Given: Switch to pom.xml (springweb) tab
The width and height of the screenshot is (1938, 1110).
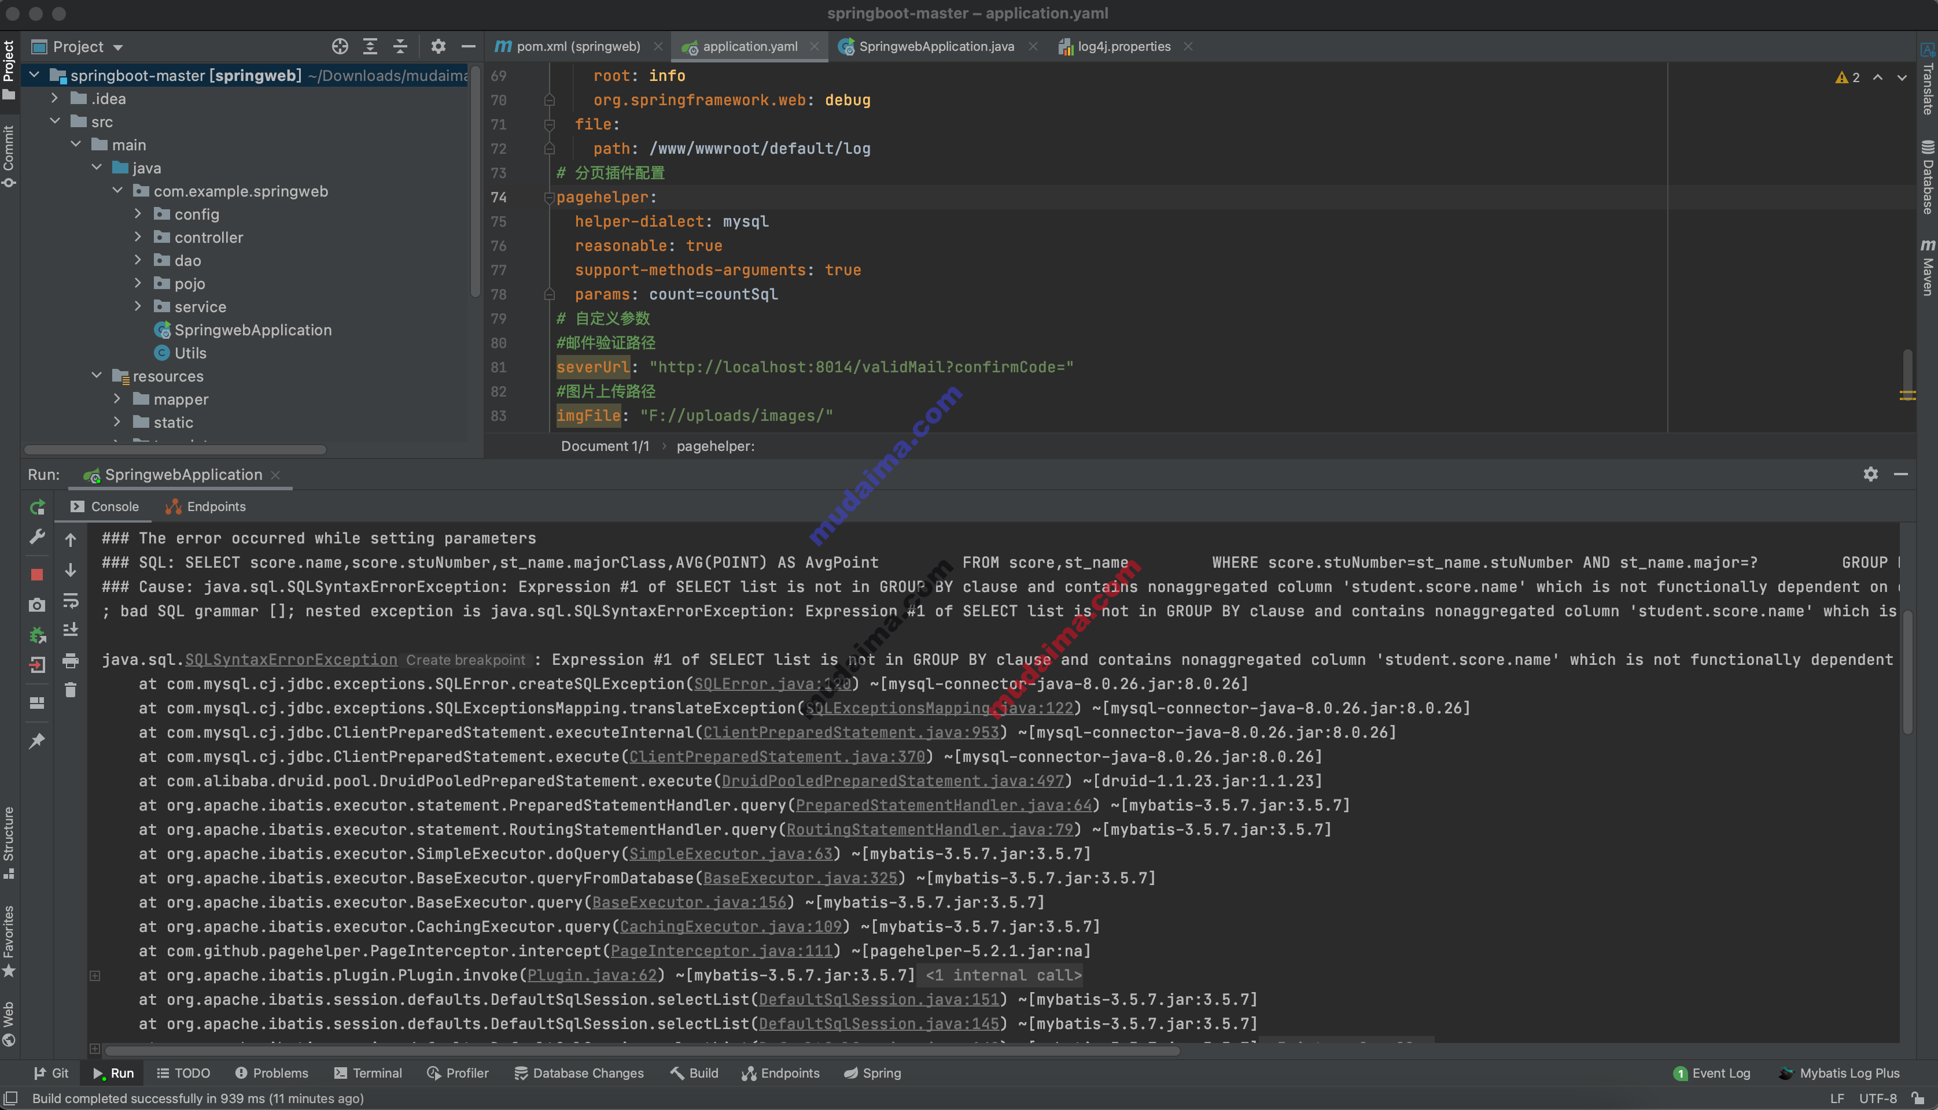Looking at the screenshot, I should (x=577, y=46).
